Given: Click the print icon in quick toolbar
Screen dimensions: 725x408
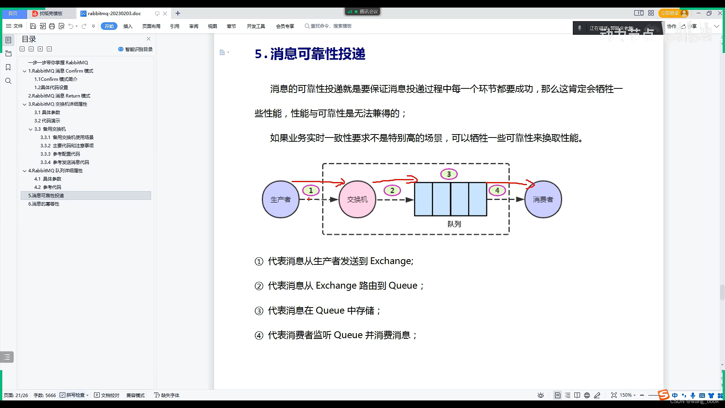Looking at the screenshot, I should coord(52,26).
